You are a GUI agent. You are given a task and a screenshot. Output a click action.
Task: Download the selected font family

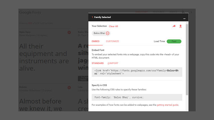coord(181,26)
